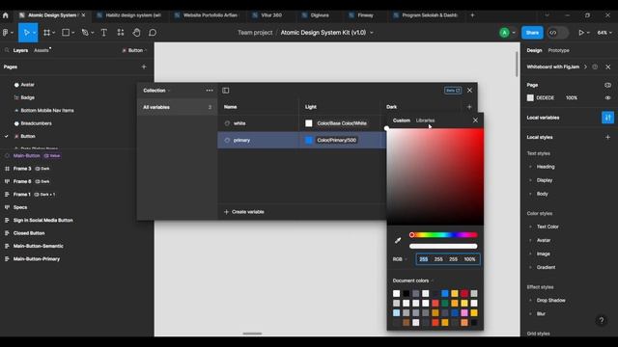Viewport: 618px width, 347px height.
Task: Open the Habitz design system tab
Action: tap(129, 15)
